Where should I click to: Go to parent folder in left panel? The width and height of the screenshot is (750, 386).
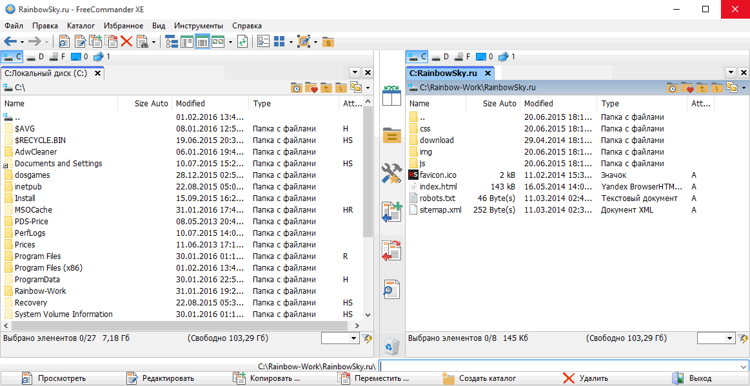point(326,88)
